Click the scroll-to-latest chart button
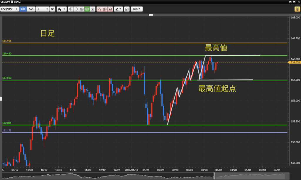The height and width of the screenshot is (180, 301). 93,9
